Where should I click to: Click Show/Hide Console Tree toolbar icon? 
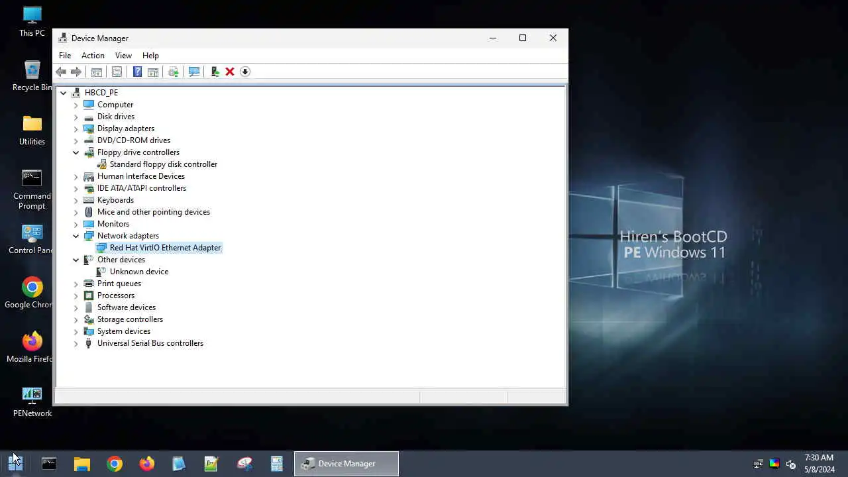97,72
